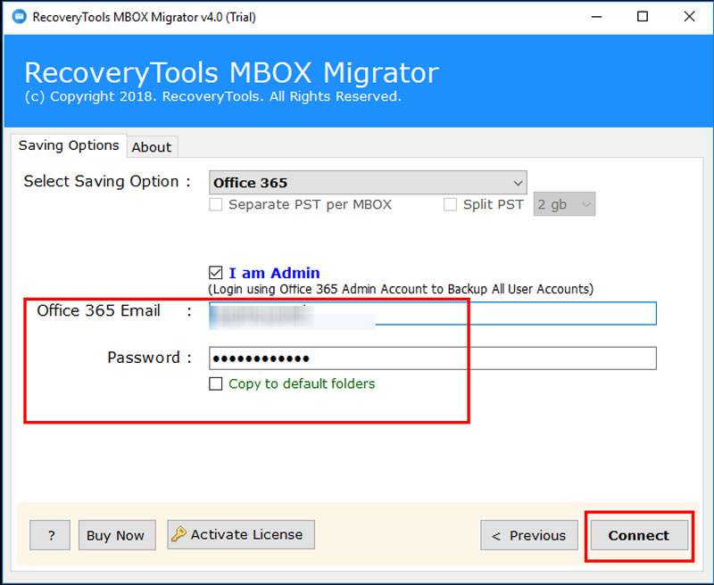Close the MBOX Migrator window
Image resolution: width=714 pixels, height=585 pixels.
click(689, 17)
